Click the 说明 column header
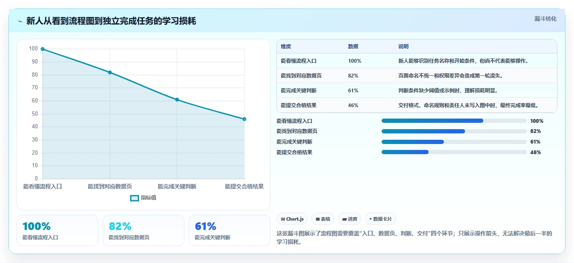Screen dimensions: 574x263 point(403,47)
